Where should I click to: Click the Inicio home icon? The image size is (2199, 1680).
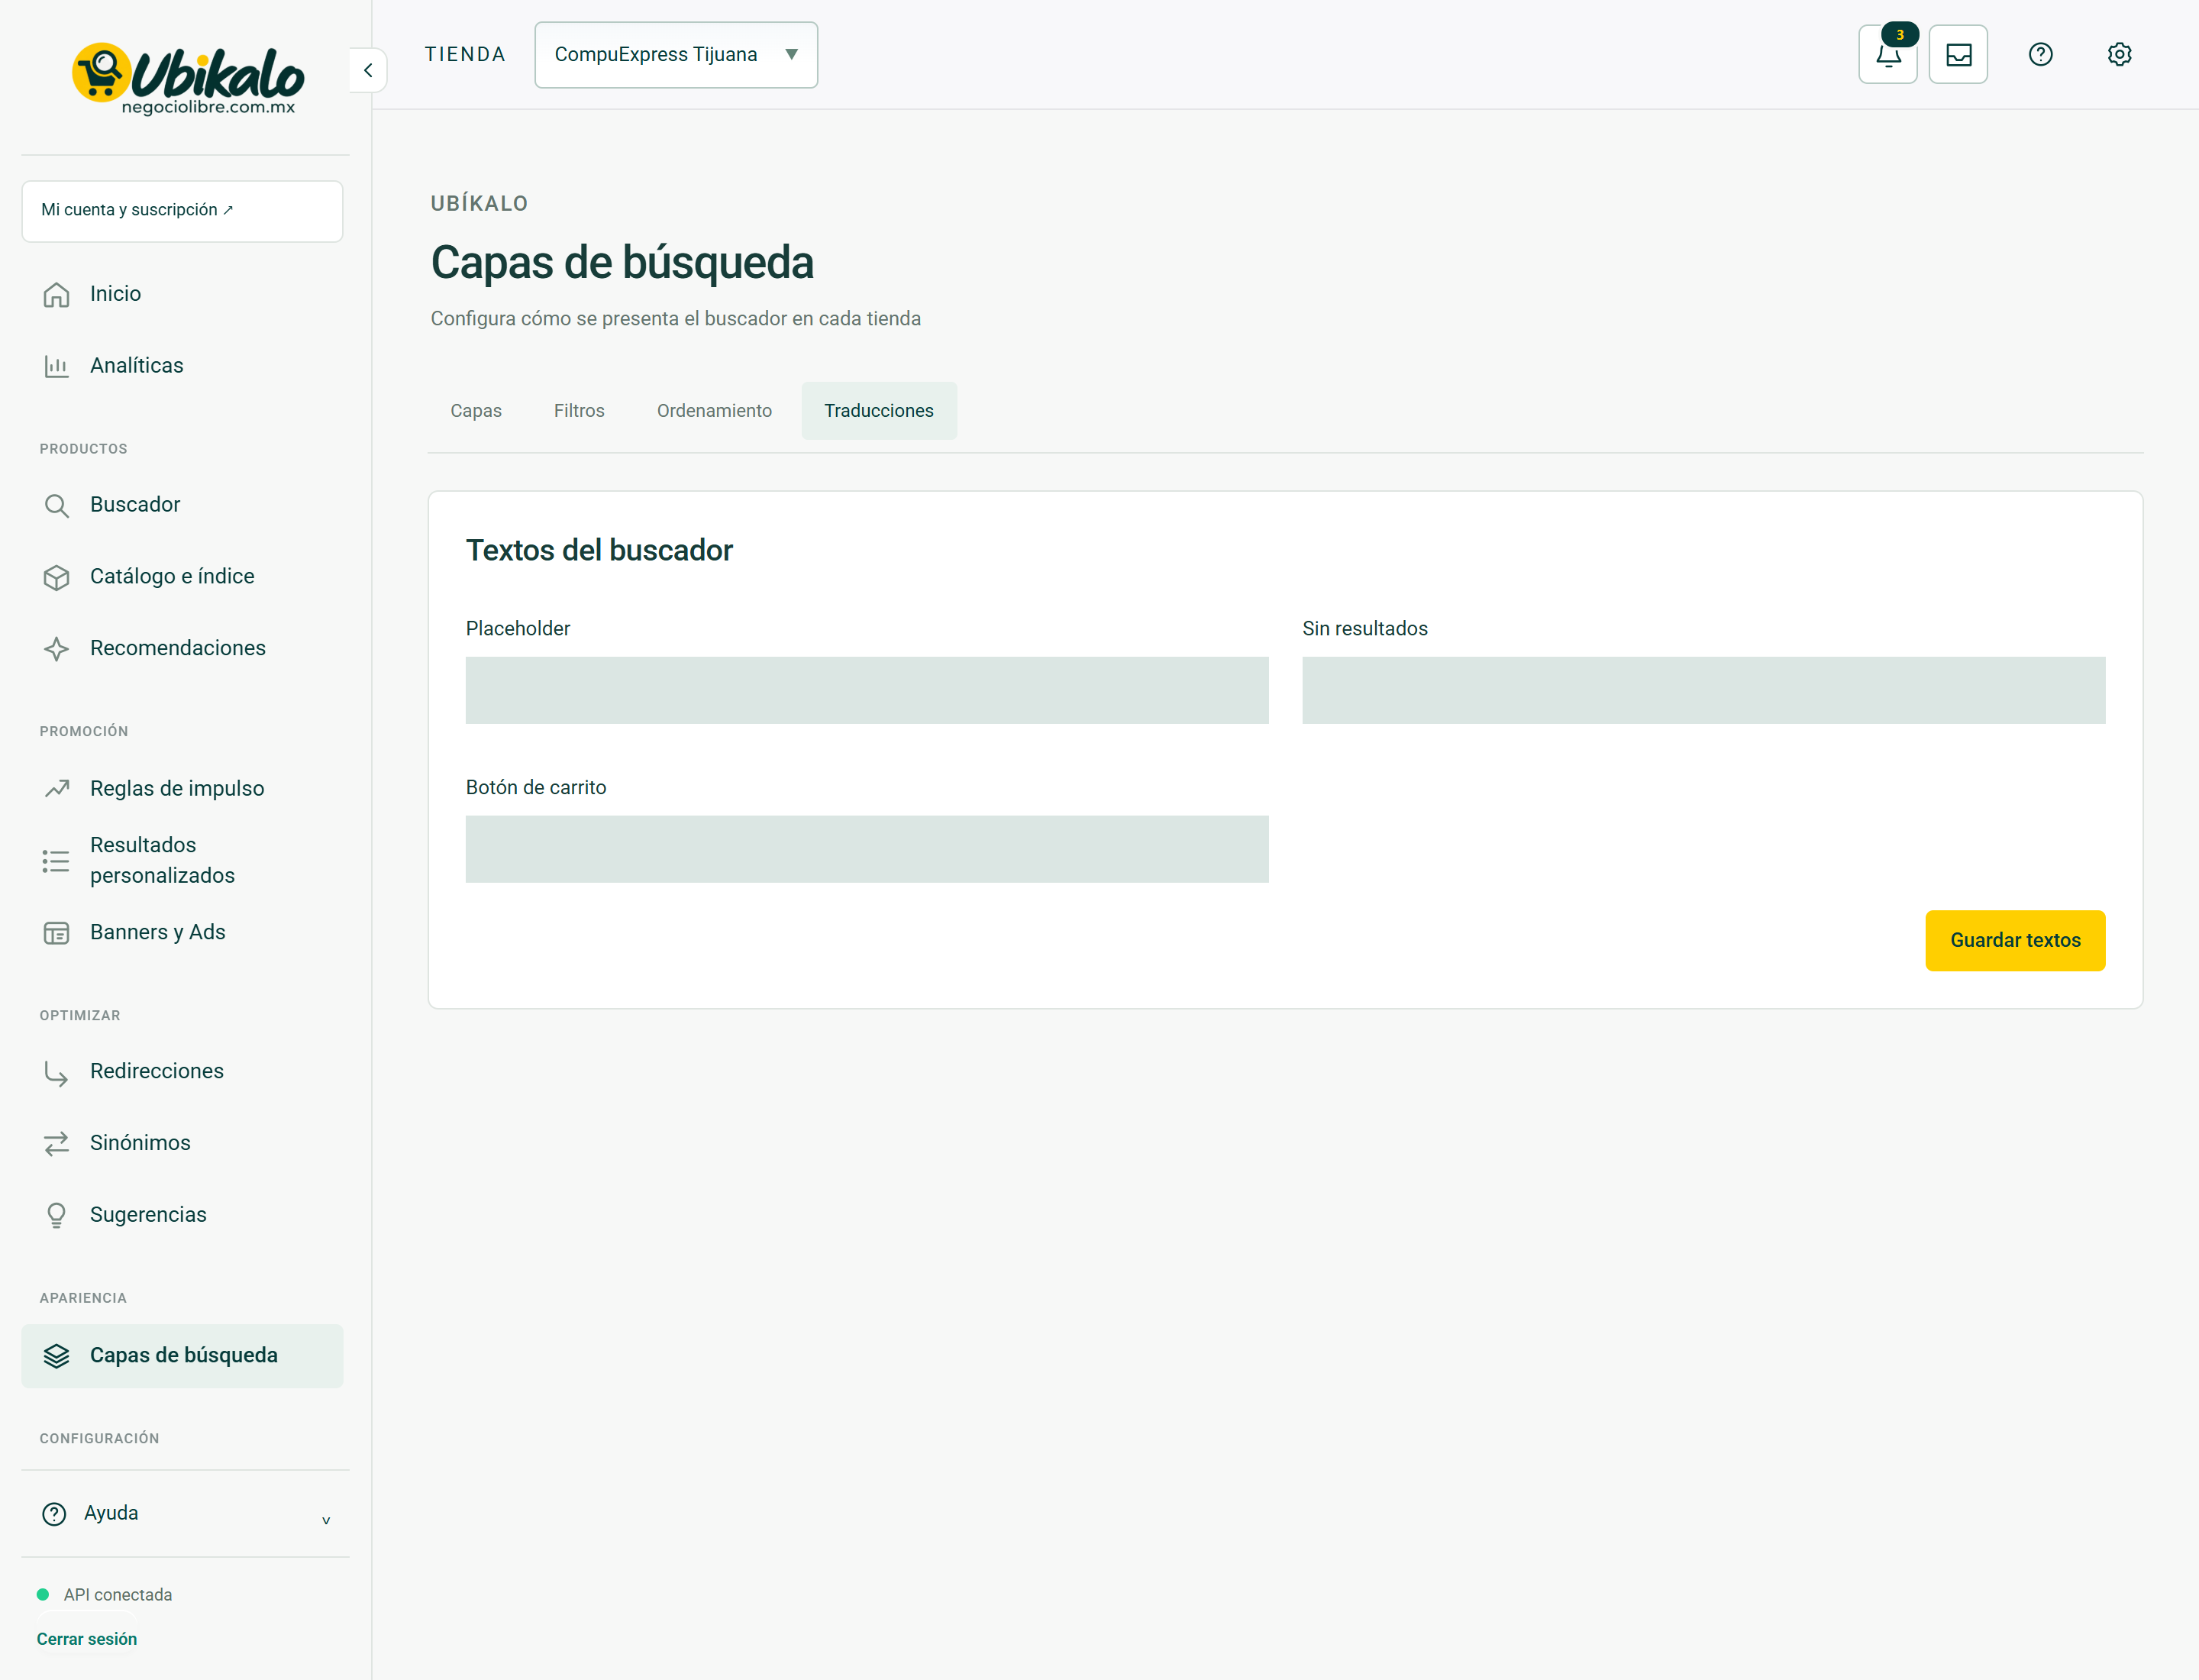[56, 294]
